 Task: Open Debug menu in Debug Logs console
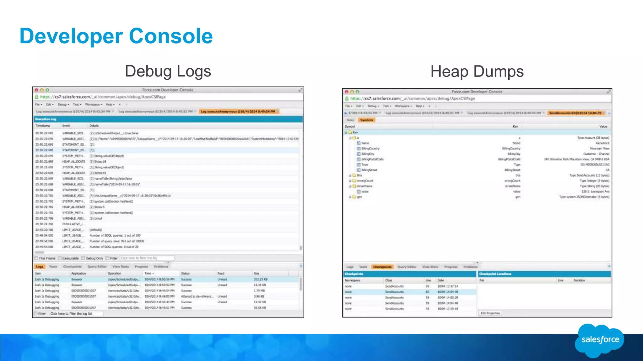tap(63, 104)
